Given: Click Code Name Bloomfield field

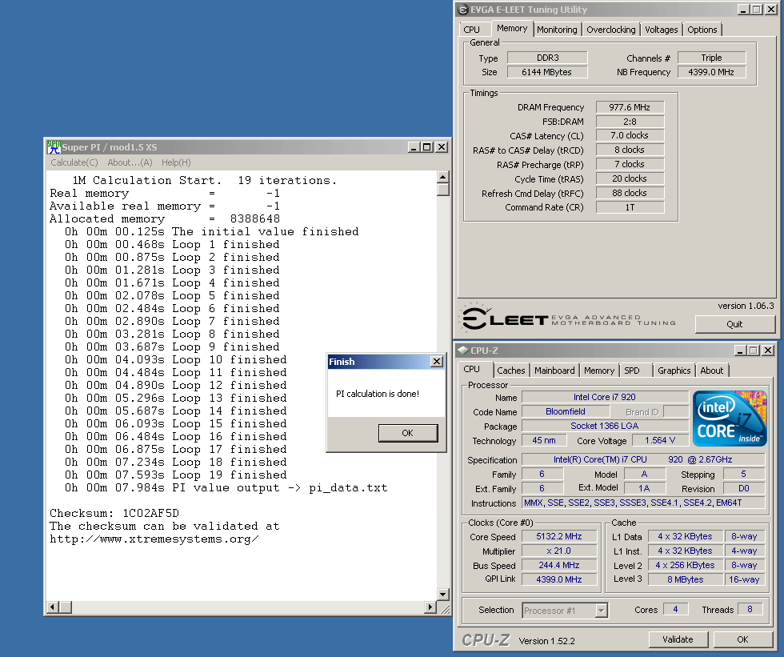Looking at the screenshot, I should pyautogui.click(x=566, y=411).
